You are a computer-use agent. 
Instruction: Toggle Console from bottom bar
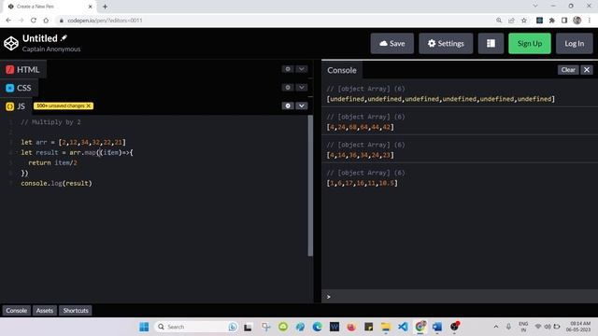[17, 311]
